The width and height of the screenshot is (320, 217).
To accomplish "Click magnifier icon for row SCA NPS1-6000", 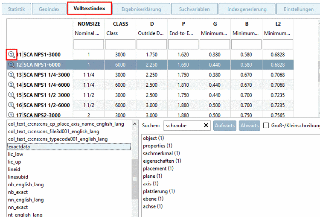I will pyautogui.click(x=12, y=65).
